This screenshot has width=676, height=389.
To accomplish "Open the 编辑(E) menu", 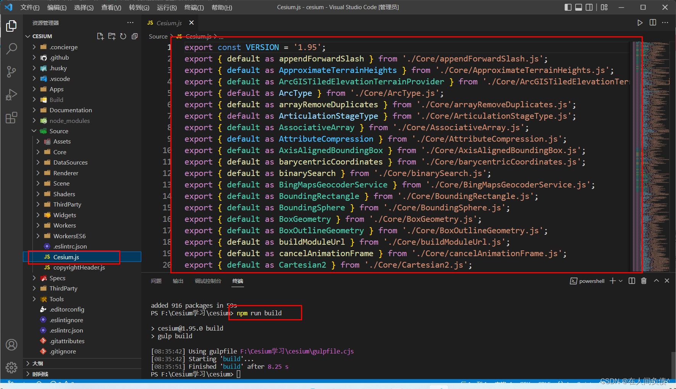I will (x=57, y=8).
